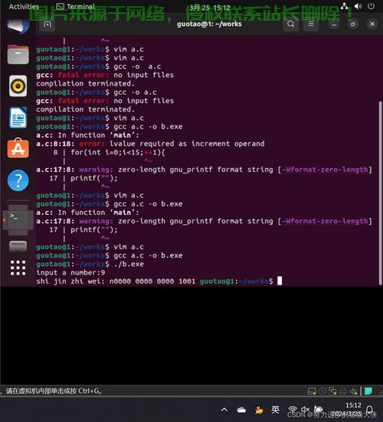
Task: Minimize the terminal window
Action: (334, 24)
